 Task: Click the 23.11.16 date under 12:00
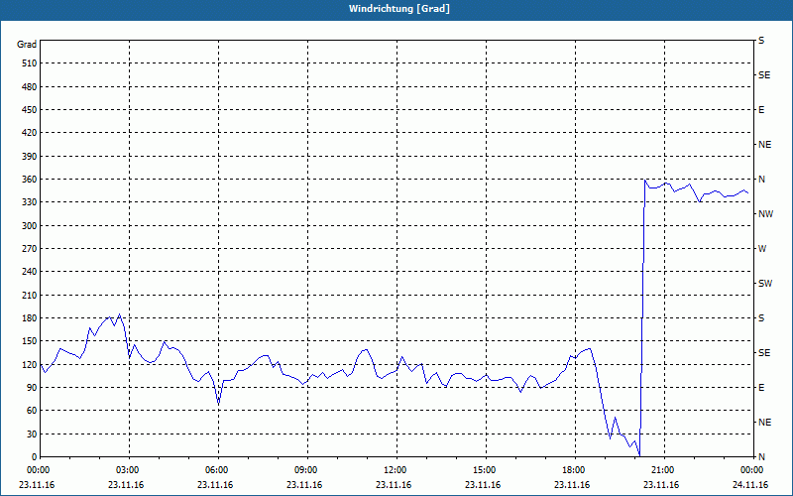pos(394,485)
